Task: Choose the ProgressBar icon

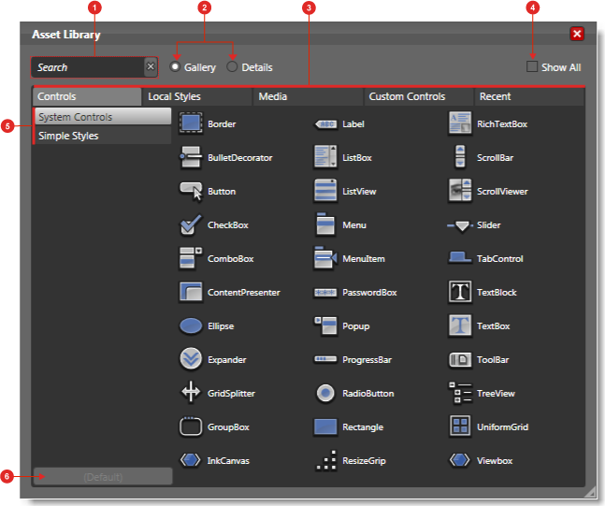Action: 324,359
